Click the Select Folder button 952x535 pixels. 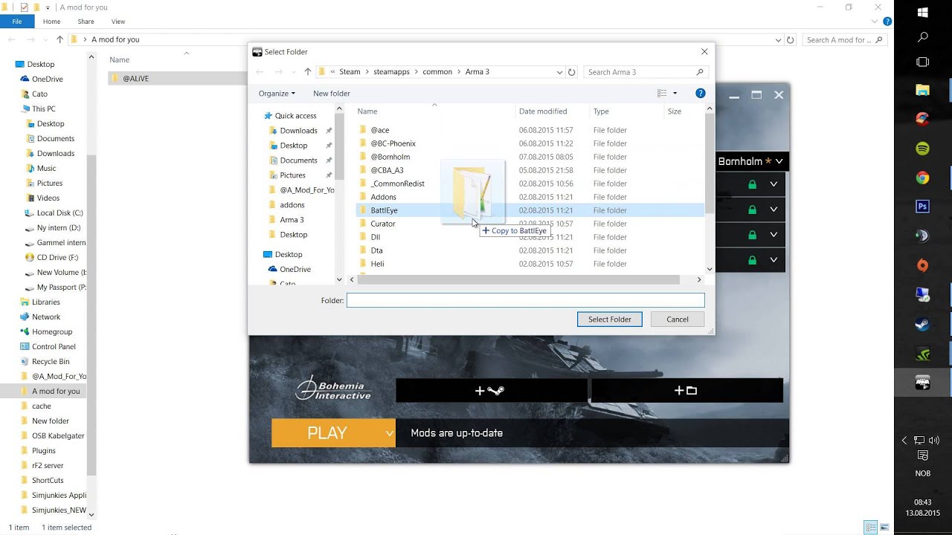tap(610, 320)
